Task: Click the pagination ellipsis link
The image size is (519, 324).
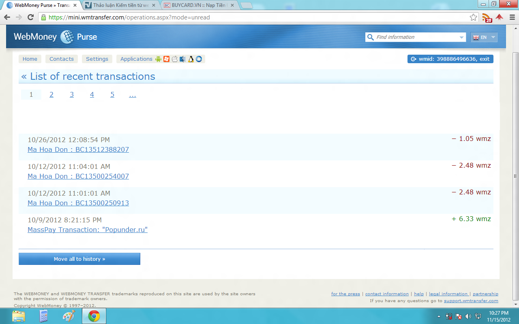Action: (133, 94)
